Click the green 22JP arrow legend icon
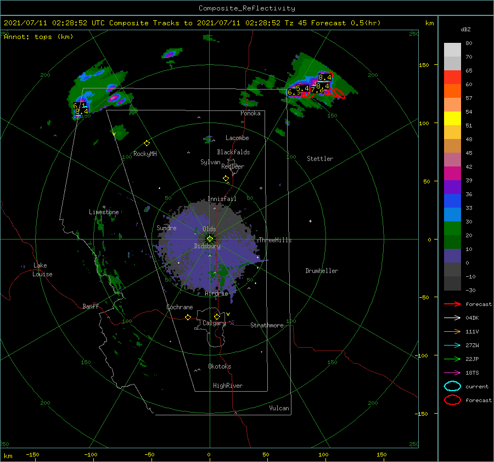Image resolution: width=494 pixels, height=462 pixels. 452,359
